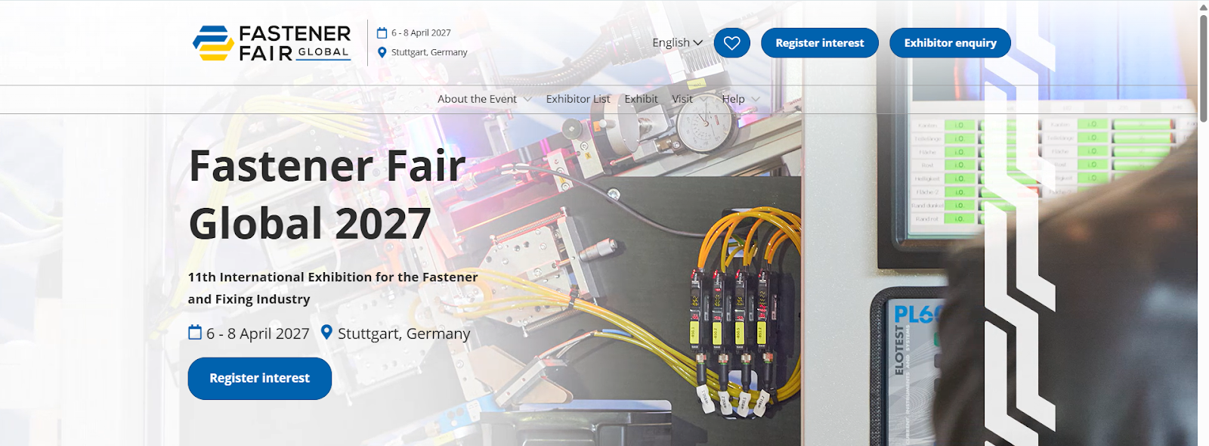Click the location pin beside header Stuttgart
The image size is (1209, 446).
[382, 52]
